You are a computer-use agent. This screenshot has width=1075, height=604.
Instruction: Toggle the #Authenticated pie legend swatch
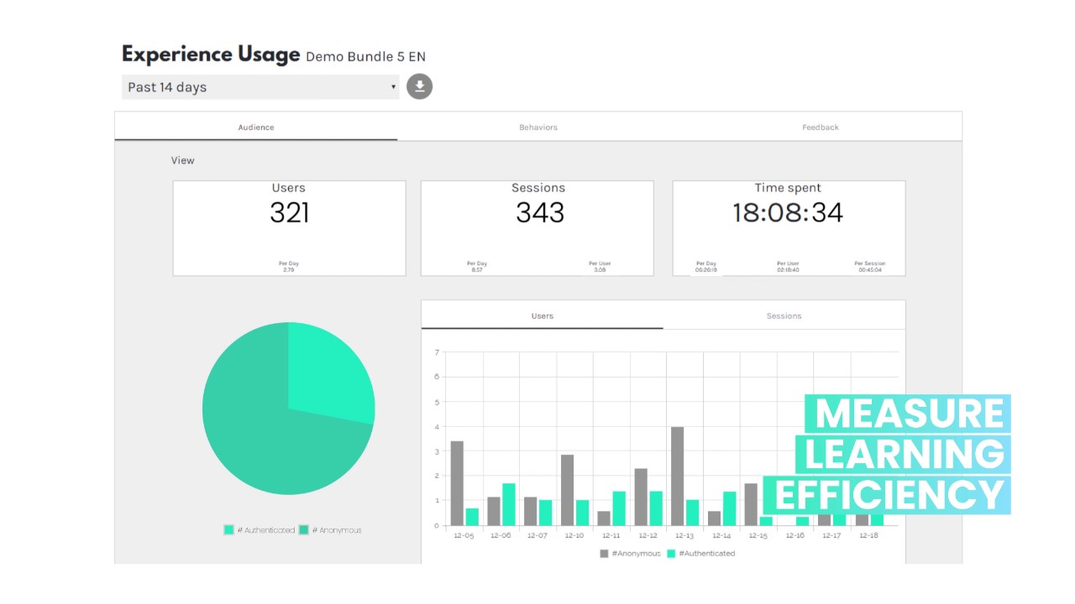(x=228, y=530)
